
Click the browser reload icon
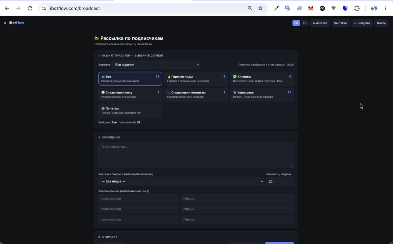pos(30,8)
